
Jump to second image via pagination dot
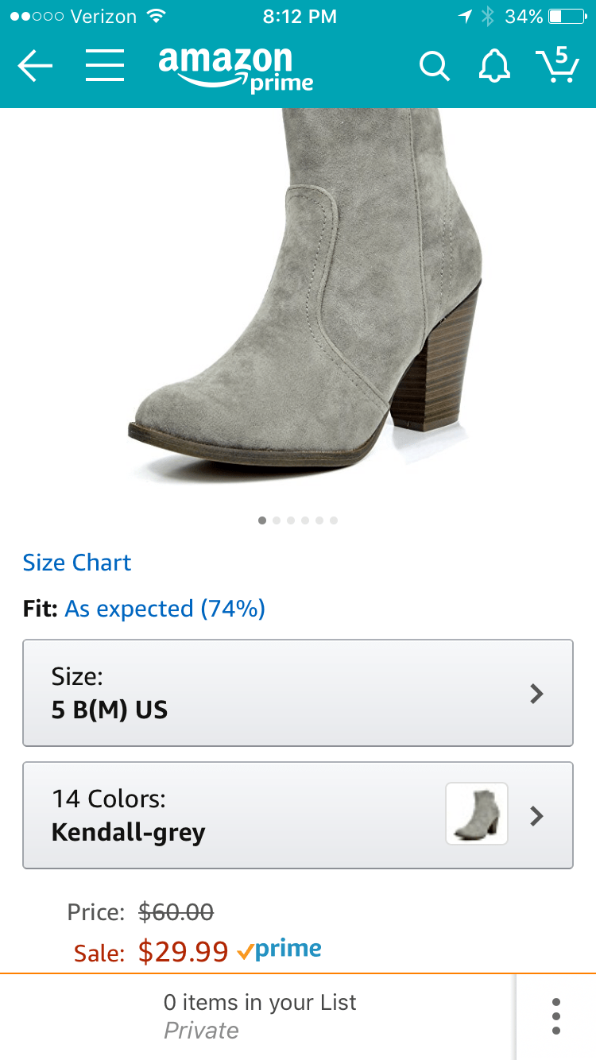(x=277, y=520)
